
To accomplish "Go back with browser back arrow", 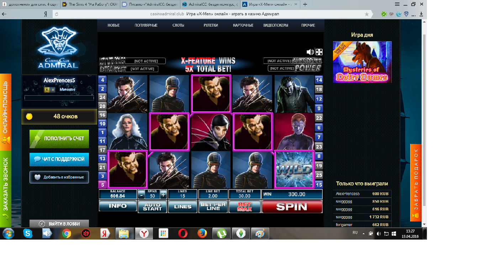I will point(4,14).
